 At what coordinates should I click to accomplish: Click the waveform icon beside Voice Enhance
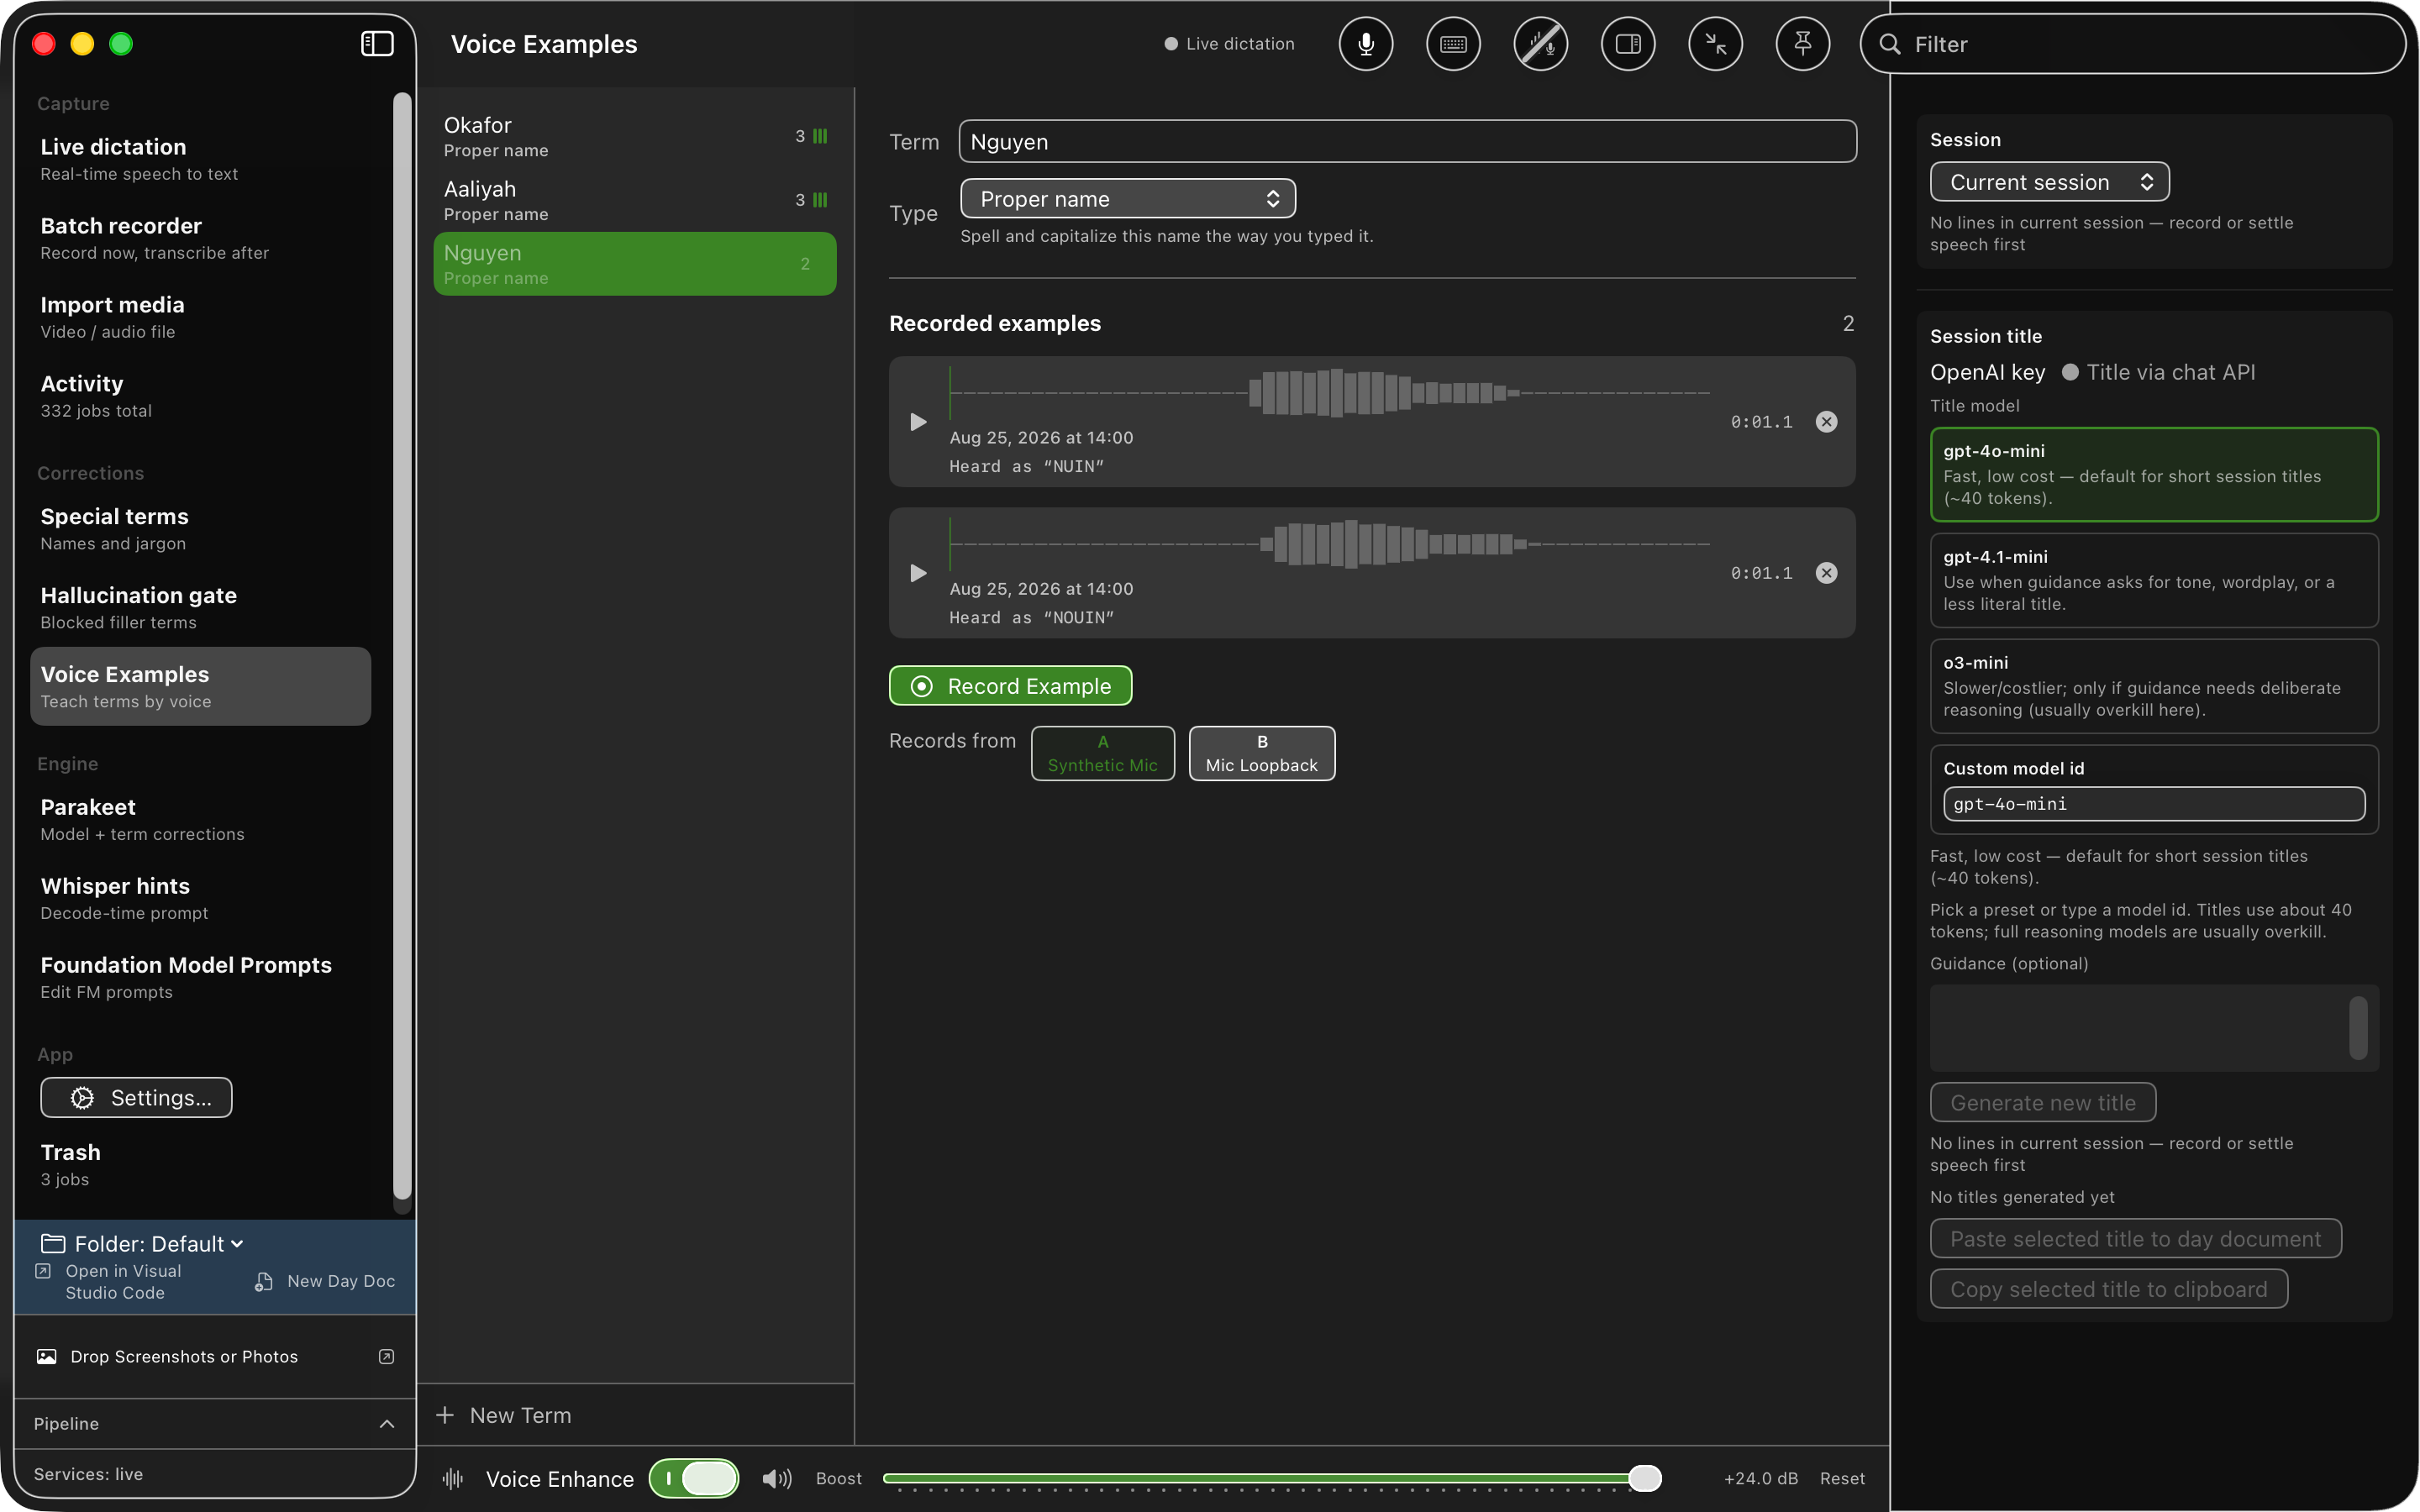point(453,1478)
